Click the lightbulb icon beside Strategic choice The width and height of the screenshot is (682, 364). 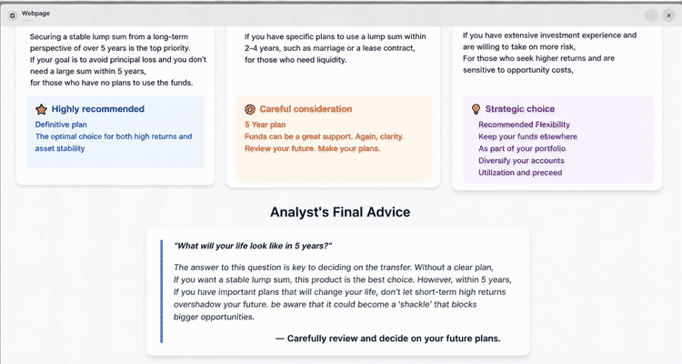tap(476, 109)
